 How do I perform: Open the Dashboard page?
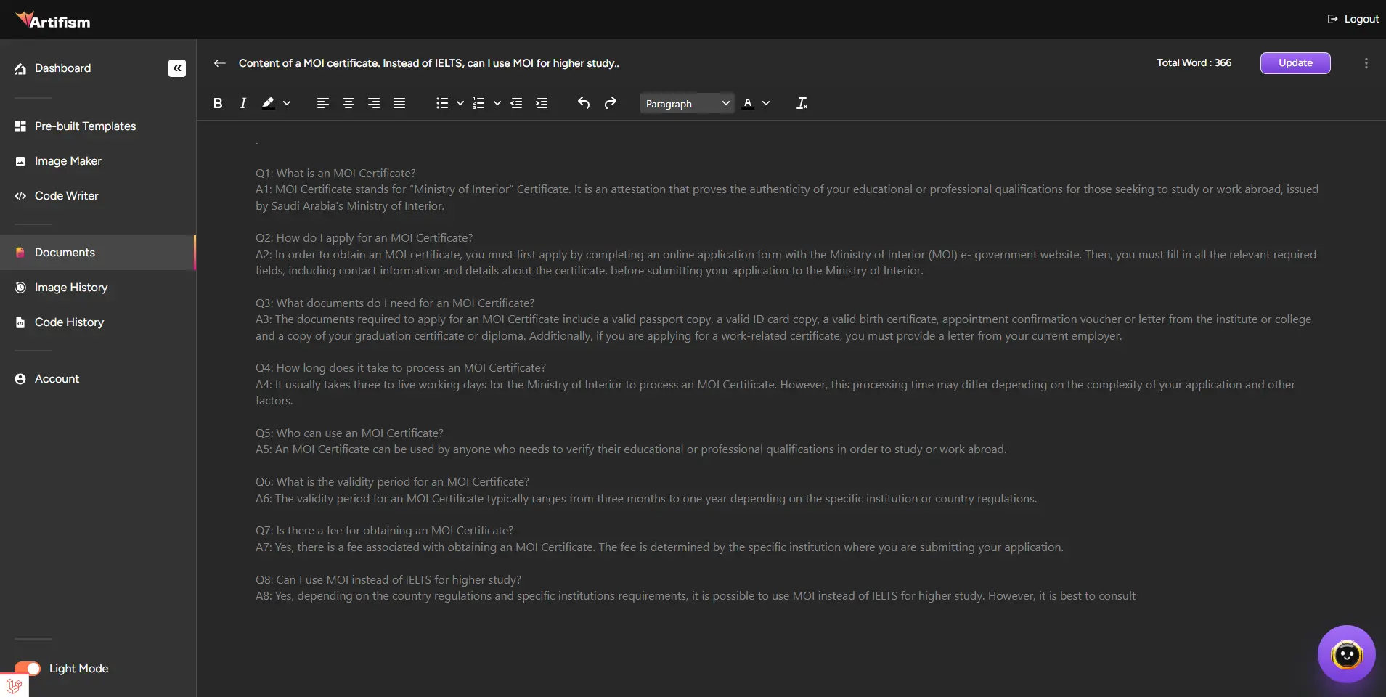tap(63, 68)
